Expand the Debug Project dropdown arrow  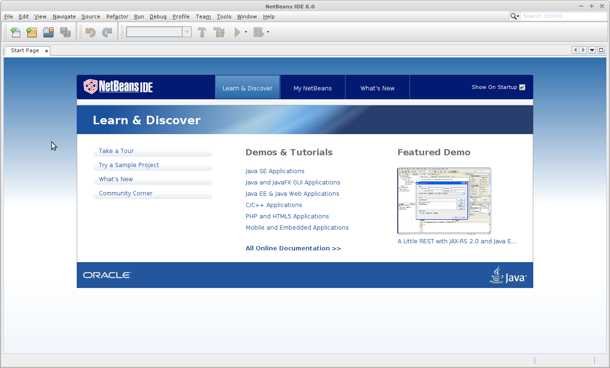point(268,32)
